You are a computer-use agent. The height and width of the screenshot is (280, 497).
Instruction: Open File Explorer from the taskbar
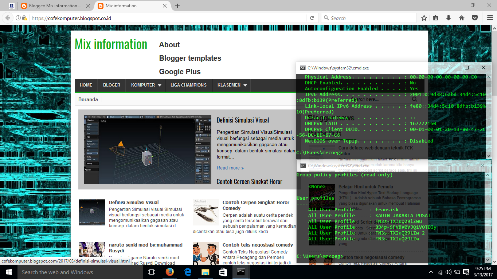point(206,272)
